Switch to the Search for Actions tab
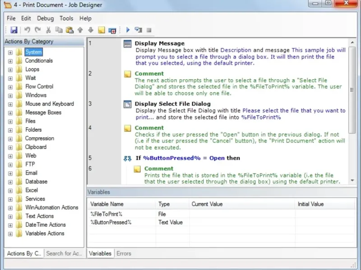This screenshot has width=361, height=270. tap(64, 253)
